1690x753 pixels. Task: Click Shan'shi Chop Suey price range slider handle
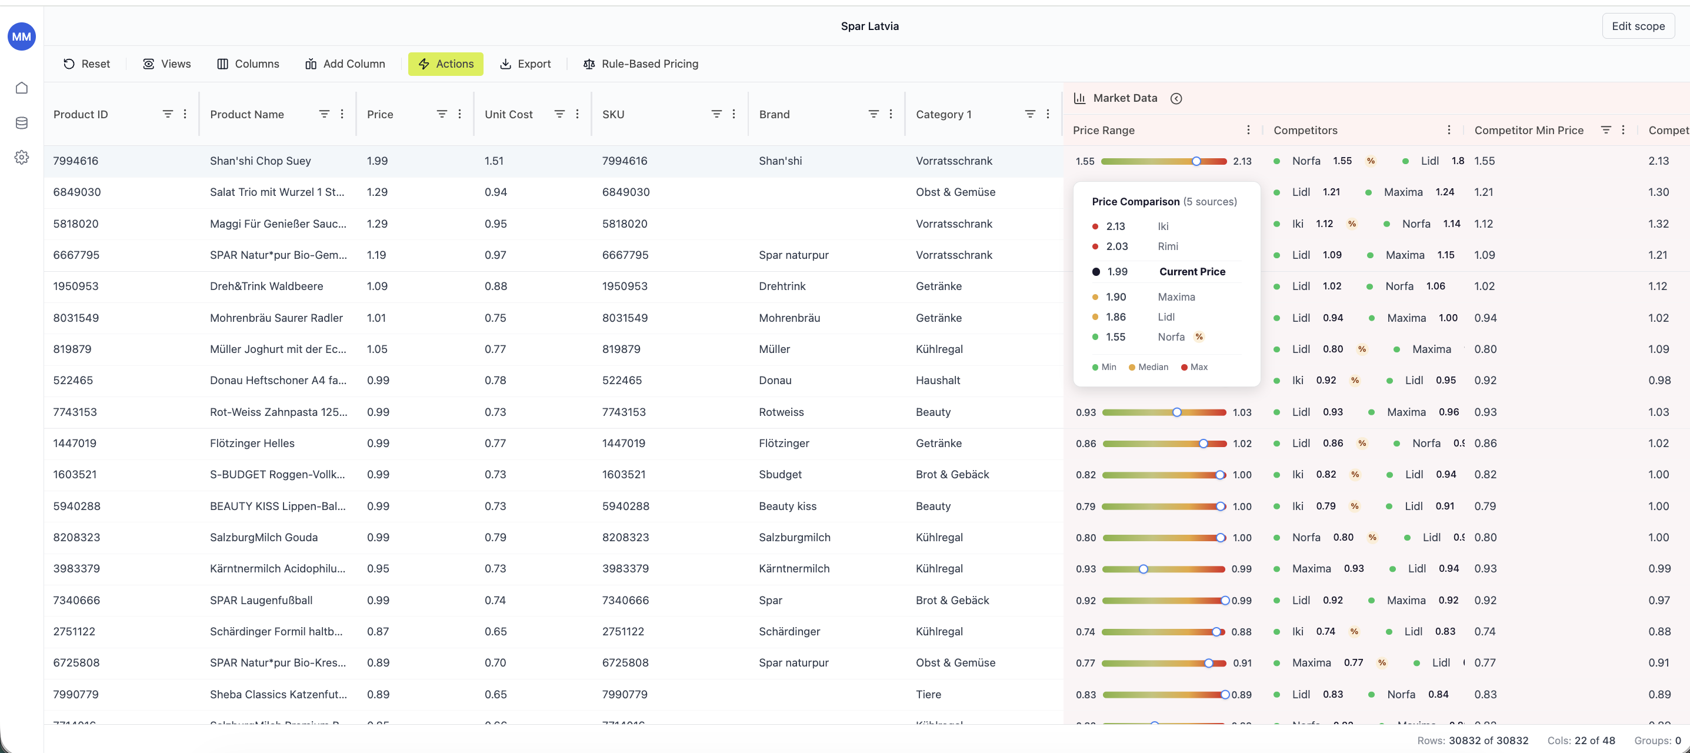pyautogui.click(x=1196, y=161)
